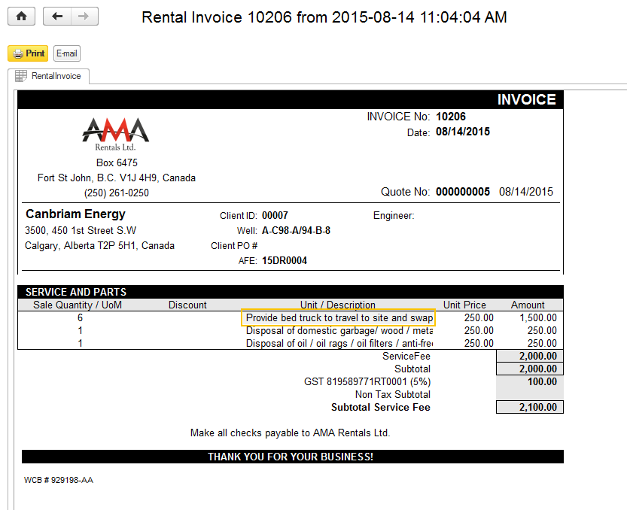627x510 pixels.
Task: Click the Sale Quantity / UoM column header
Action: 78,305
